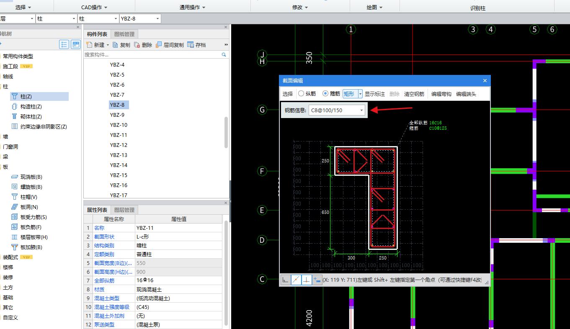Click the component list vertical scrollbar
570x329 pixels.
click(227, 132)
